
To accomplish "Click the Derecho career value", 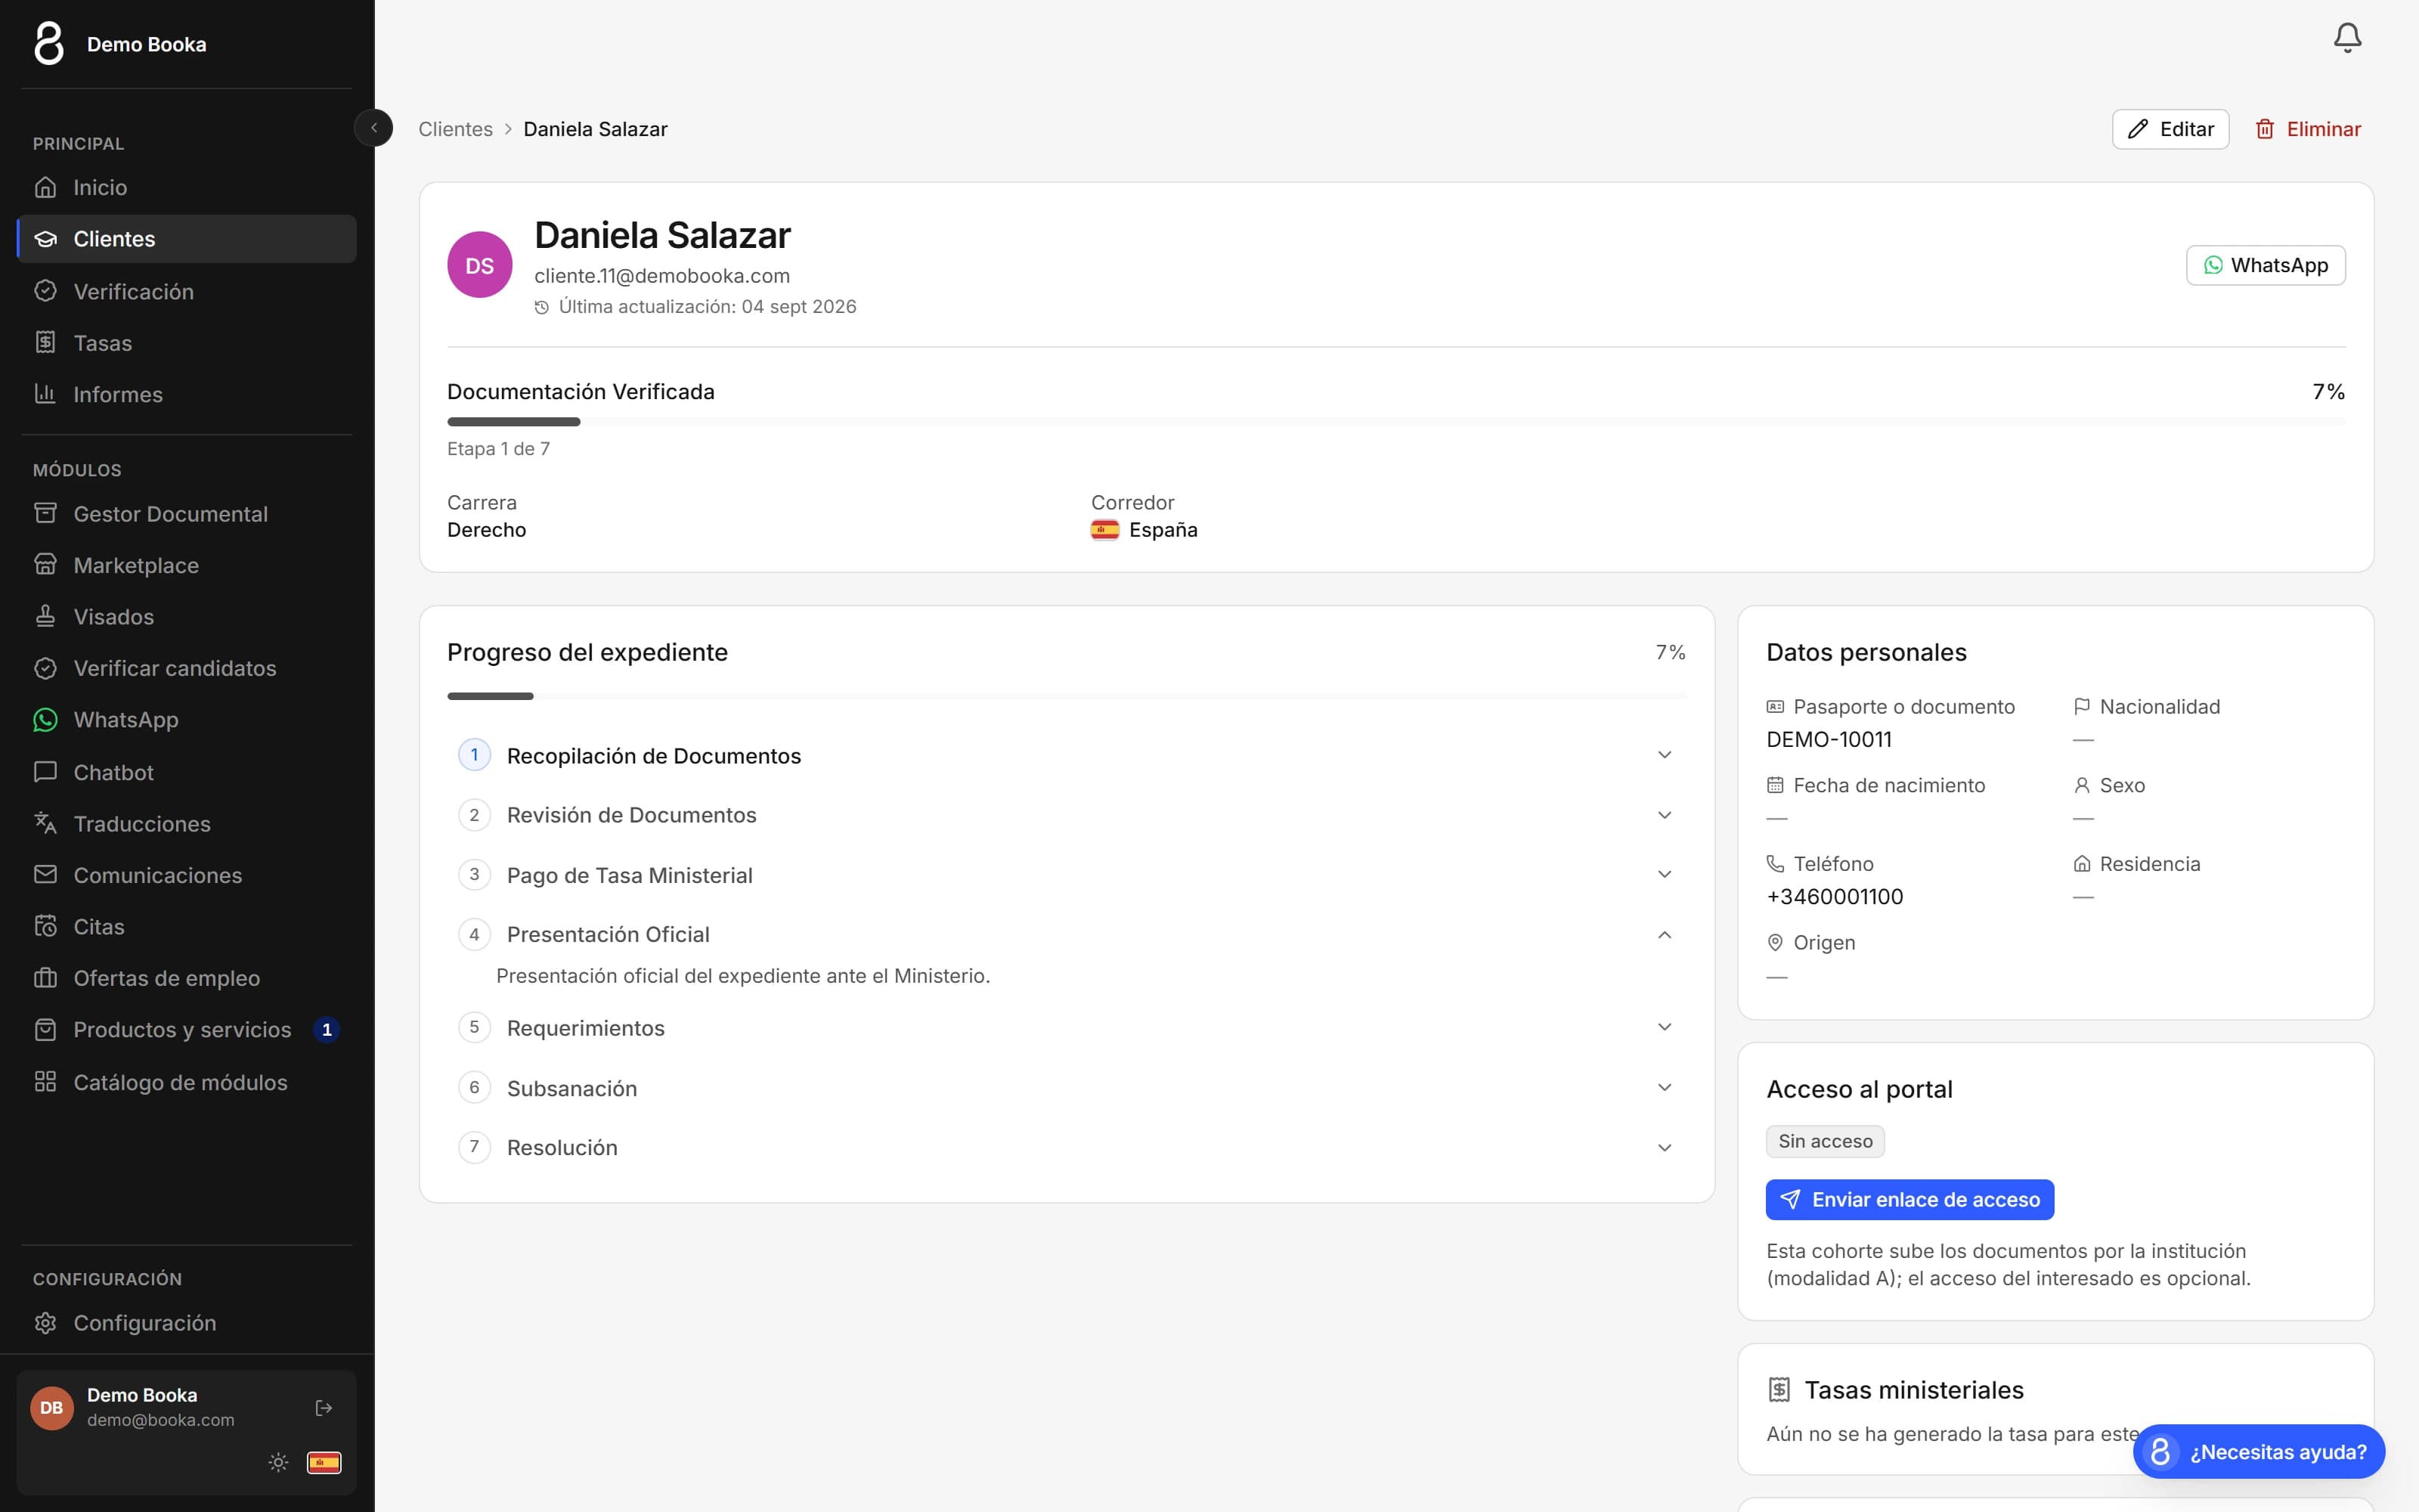I will pos(486,530).
